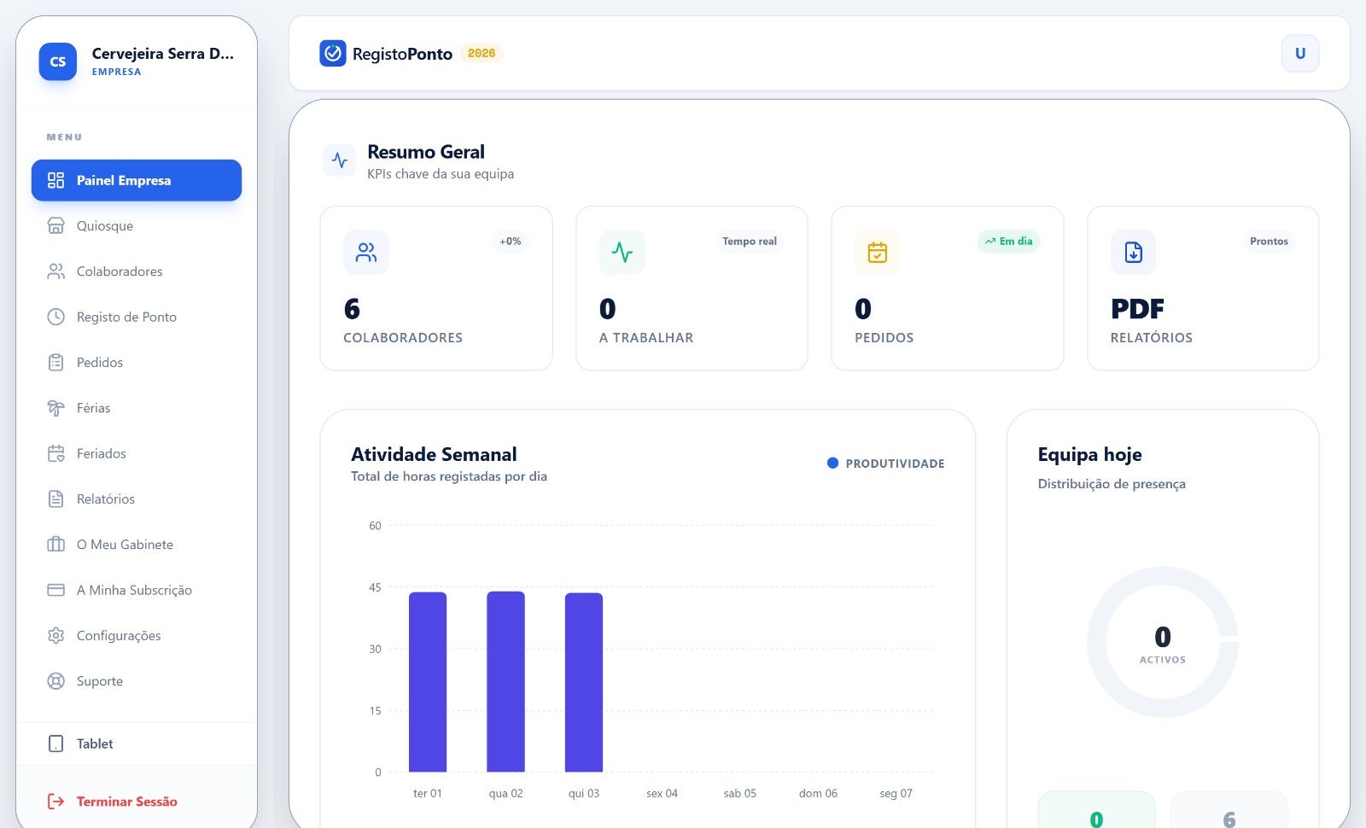Click the 'sex 04' axis label
The height and width of the screenshot is (828, 1366).
[662, 793]
